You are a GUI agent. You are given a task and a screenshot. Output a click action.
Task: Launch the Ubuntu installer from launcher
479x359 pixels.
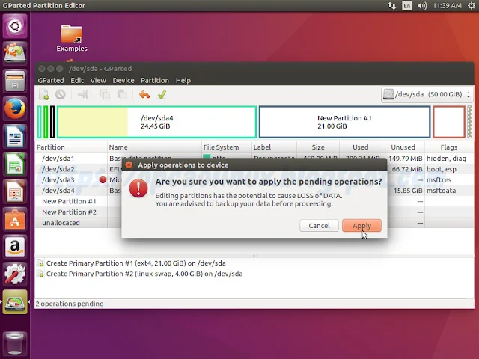point(15,53)
